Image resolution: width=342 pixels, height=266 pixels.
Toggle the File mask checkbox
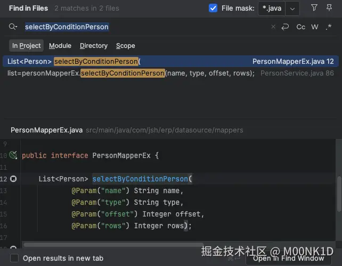coord(213,9)
